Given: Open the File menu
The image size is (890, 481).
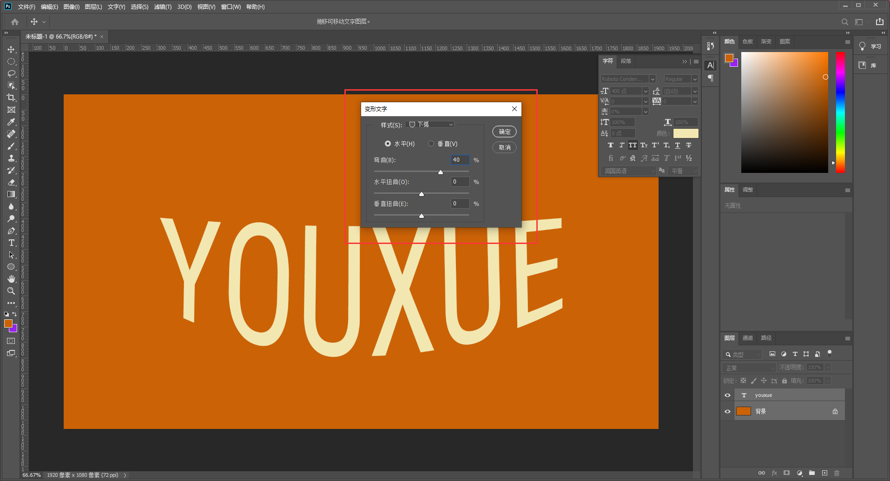Looking at the screenshot, I should 26,7.
